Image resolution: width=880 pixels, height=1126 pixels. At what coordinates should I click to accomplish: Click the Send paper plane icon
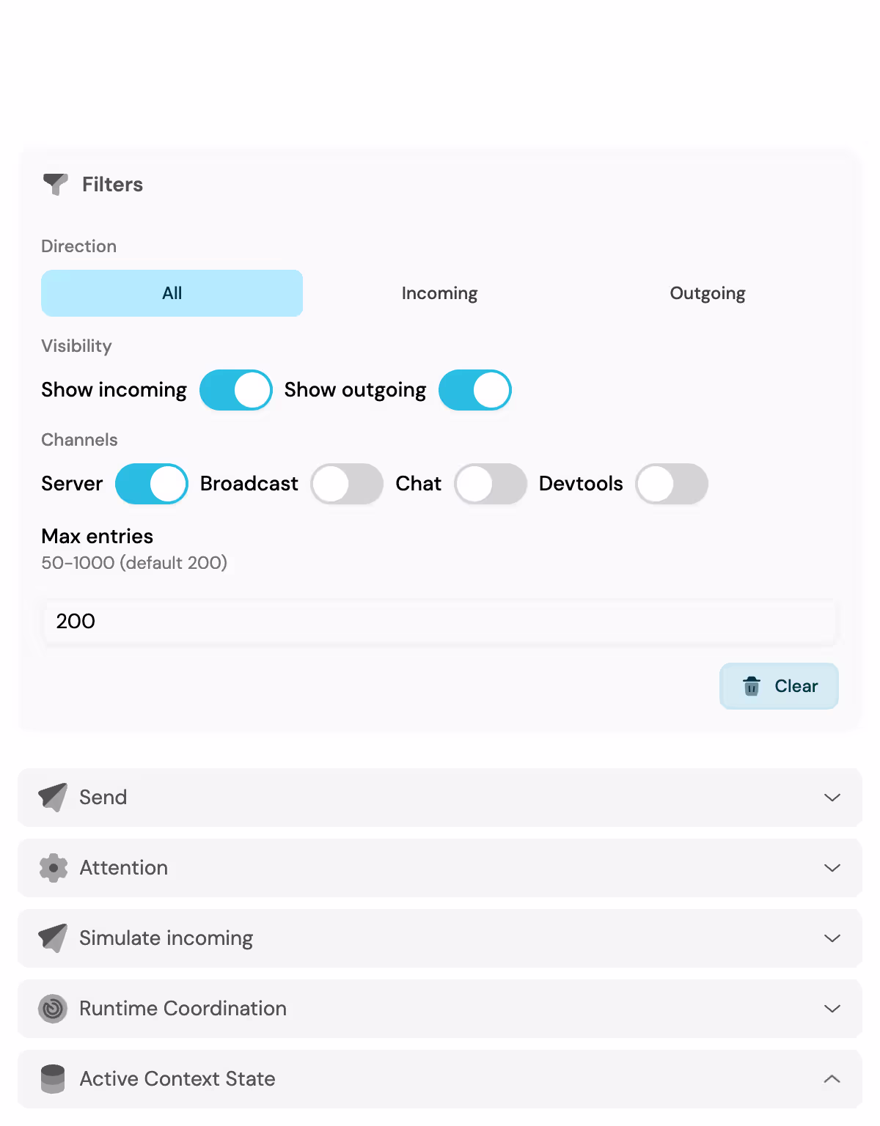[53, 797]
